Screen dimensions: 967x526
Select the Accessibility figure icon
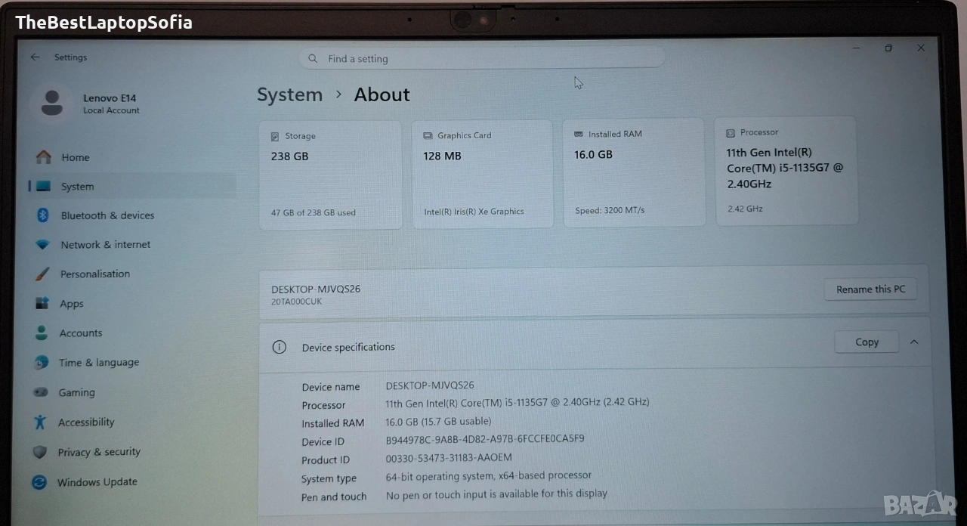pos(41,422)
